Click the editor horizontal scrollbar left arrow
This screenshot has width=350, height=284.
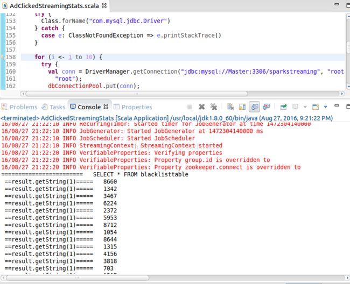[23, 94]
